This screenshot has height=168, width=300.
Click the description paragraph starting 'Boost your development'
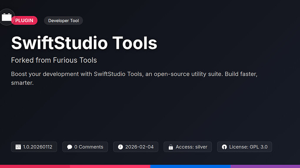[x=134, y=78]
